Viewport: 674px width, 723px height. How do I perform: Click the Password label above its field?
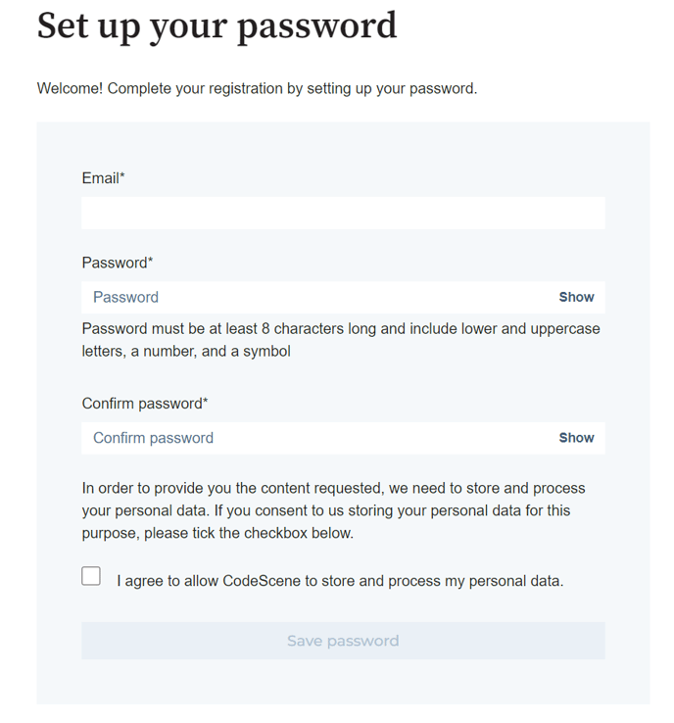(x=118, y=263)
